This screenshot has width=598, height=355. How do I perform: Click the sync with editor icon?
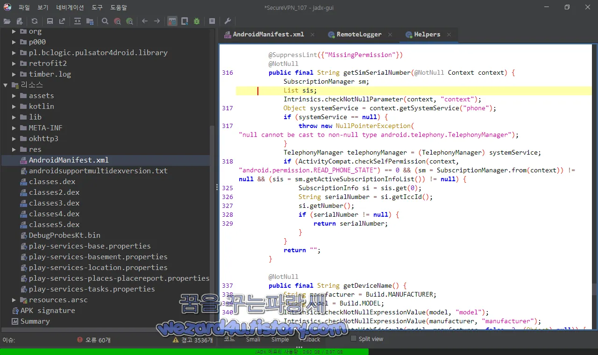[78, 21]
